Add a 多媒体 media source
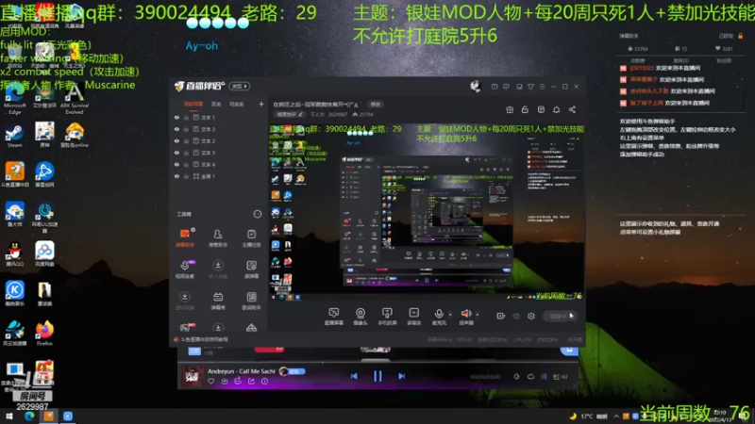This screenshot has height=424, width=755. (414, 316)
